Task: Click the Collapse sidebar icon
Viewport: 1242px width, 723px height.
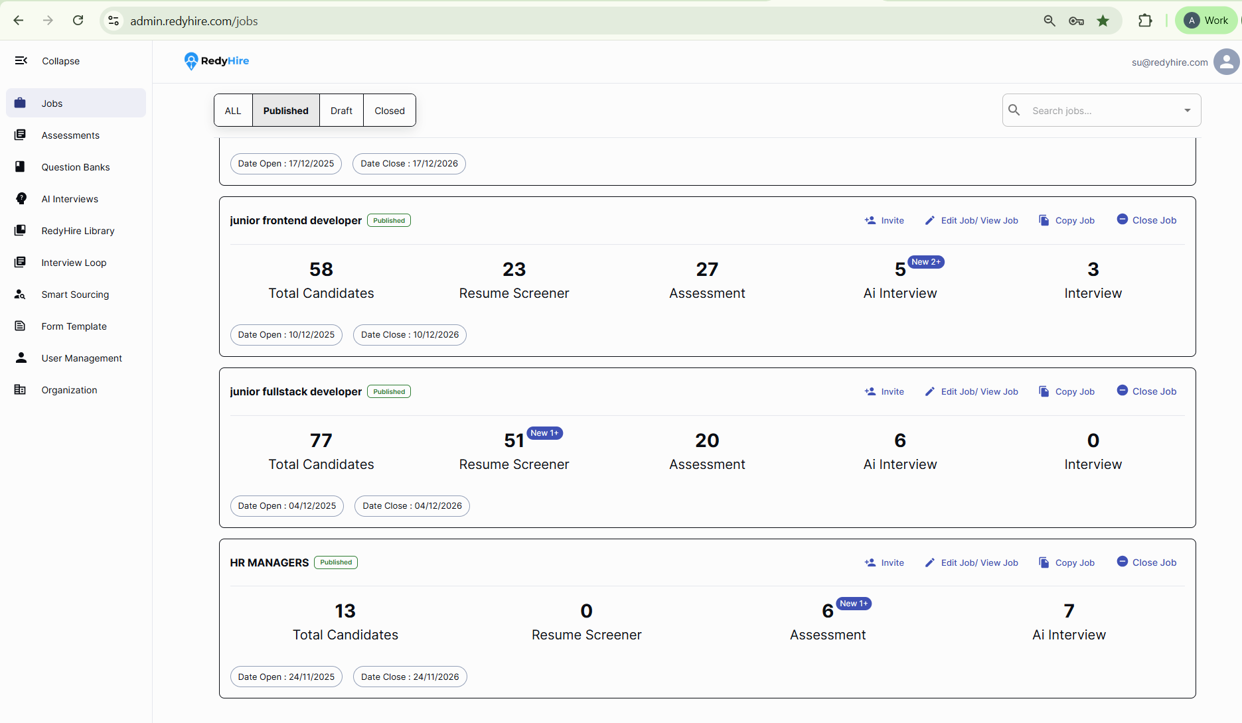Action: coord(21,60)
